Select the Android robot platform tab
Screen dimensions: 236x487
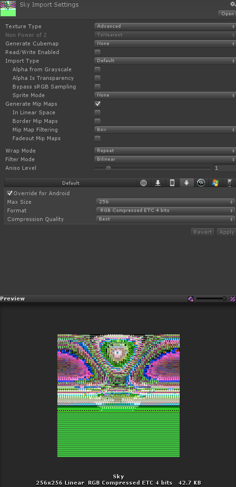[187, 183]
